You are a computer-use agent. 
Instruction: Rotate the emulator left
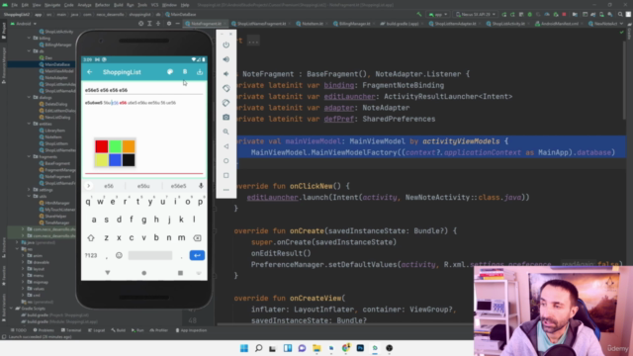click(x=226, y=88)
